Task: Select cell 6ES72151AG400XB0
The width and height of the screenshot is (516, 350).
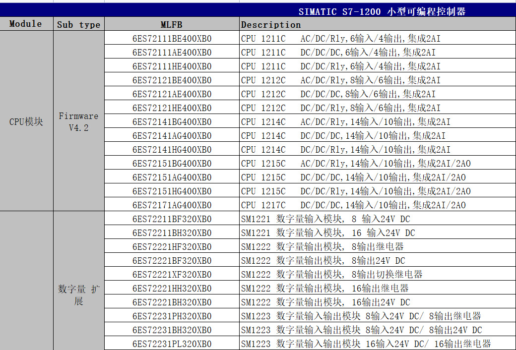Action: point(172,177)
